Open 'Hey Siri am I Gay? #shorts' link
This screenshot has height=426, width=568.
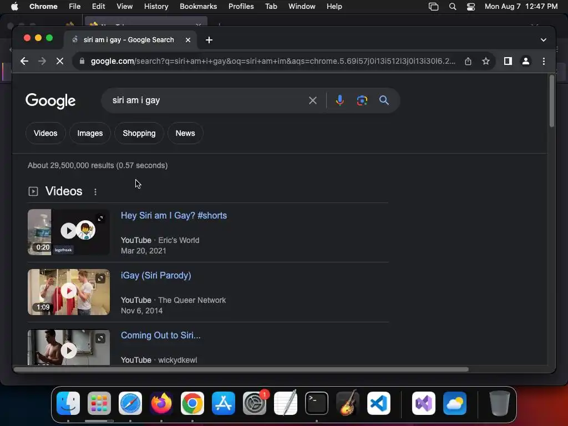174,216
